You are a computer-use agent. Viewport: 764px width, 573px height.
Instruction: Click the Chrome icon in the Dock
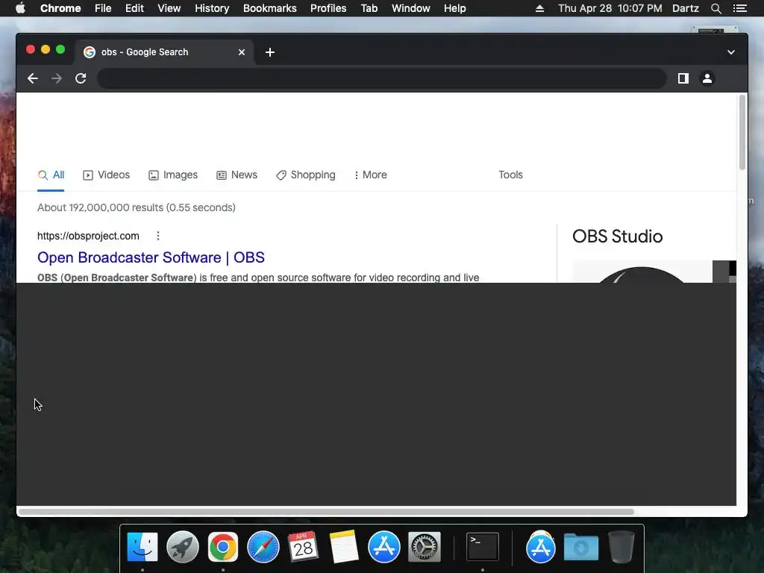(222, 547)
